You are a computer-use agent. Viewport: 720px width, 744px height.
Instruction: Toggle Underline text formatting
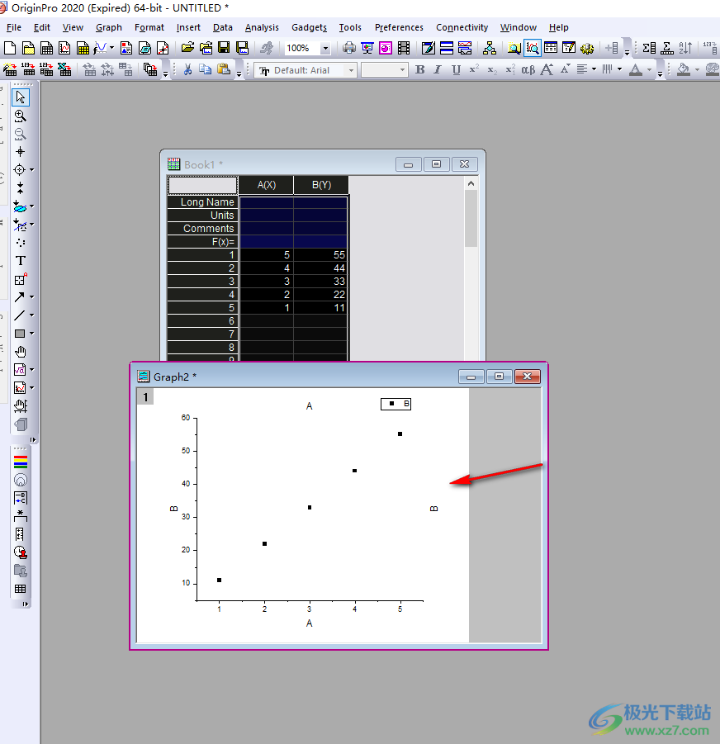point(456,69)
